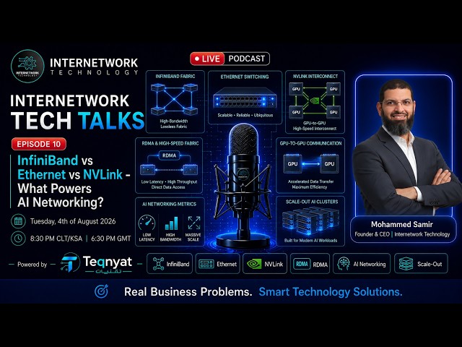Click the High Bandwidth bar chart icon
Image resolution: width=462 pixels, height=347 pixels.
pos(171,223)
